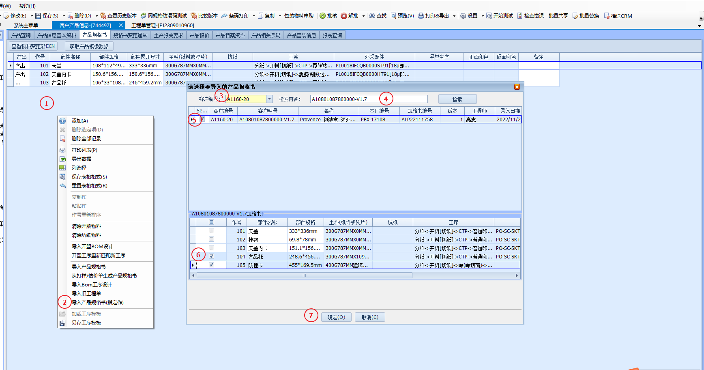
Task: Click the parts grid scroll right arrow
Action: (517, 275)
